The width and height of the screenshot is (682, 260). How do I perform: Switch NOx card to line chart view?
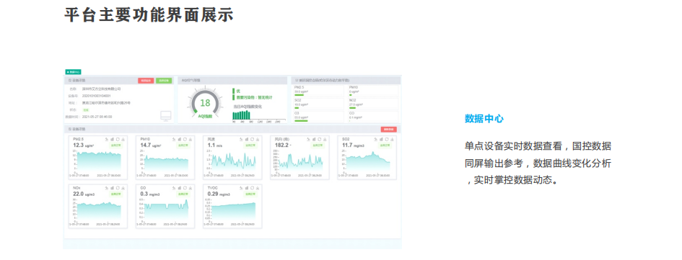(107, 188)
